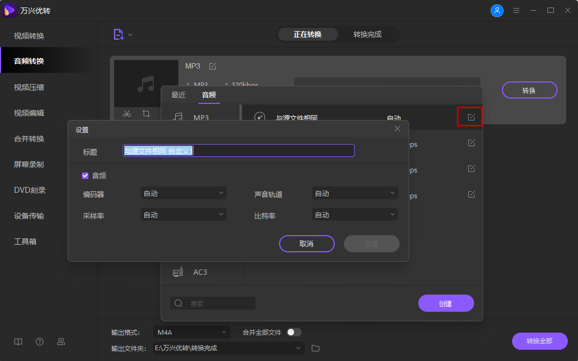Open the add files icon at top left
This screenshot has height=361, width=578.
(x=118, y=34)
